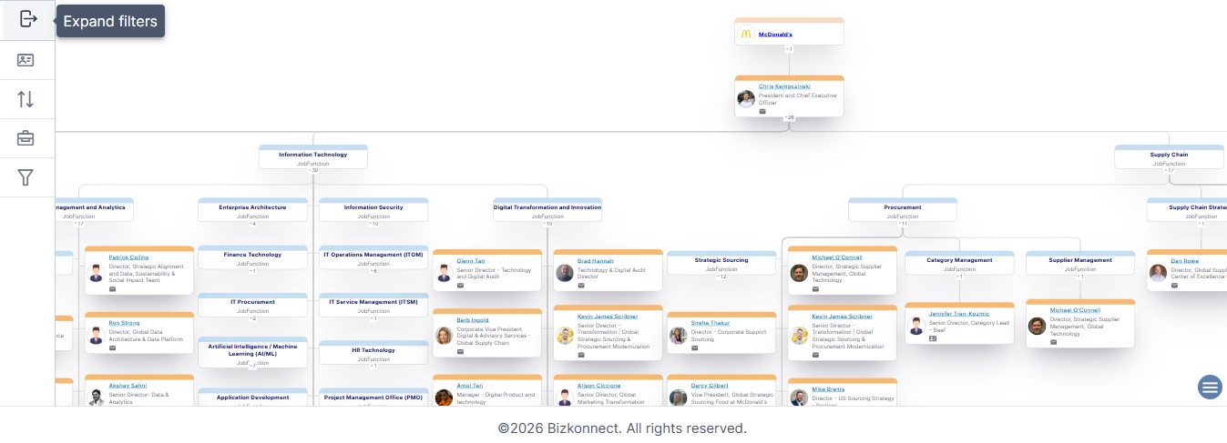Click Brad Hannah's profile photo
The image size is (1227, 443).
(x=565, y=273)
